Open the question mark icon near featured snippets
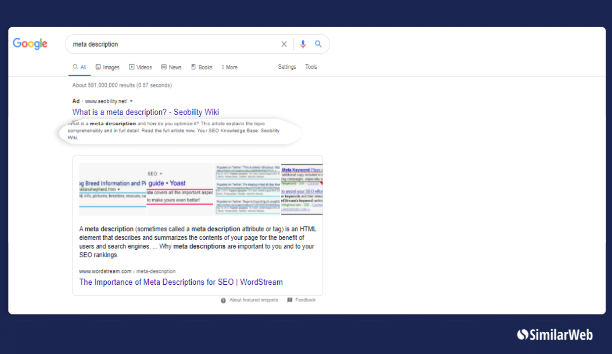This screenshot has width=612, height=354. pyautogui.click(x=223, y=300)
